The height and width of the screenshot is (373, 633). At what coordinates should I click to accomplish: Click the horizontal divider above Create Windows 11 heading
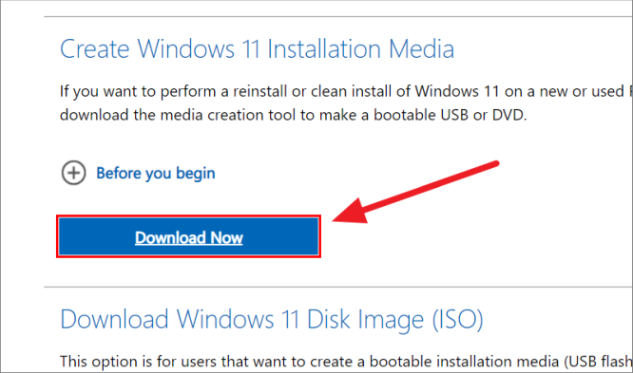[338, 16]
